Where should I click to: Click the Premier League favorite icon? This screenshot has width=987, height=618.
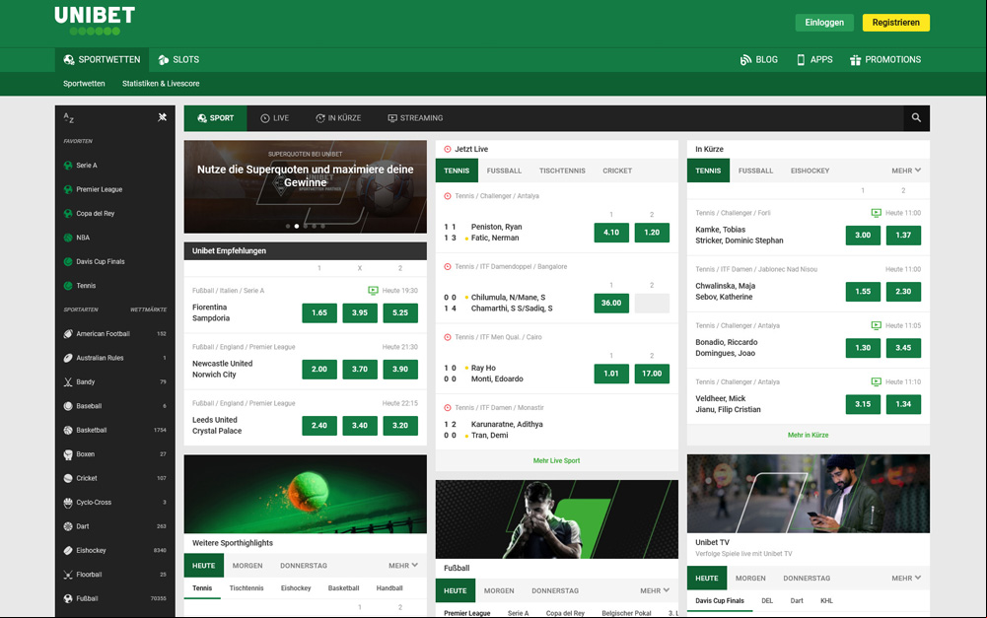(x=68, y=189)
